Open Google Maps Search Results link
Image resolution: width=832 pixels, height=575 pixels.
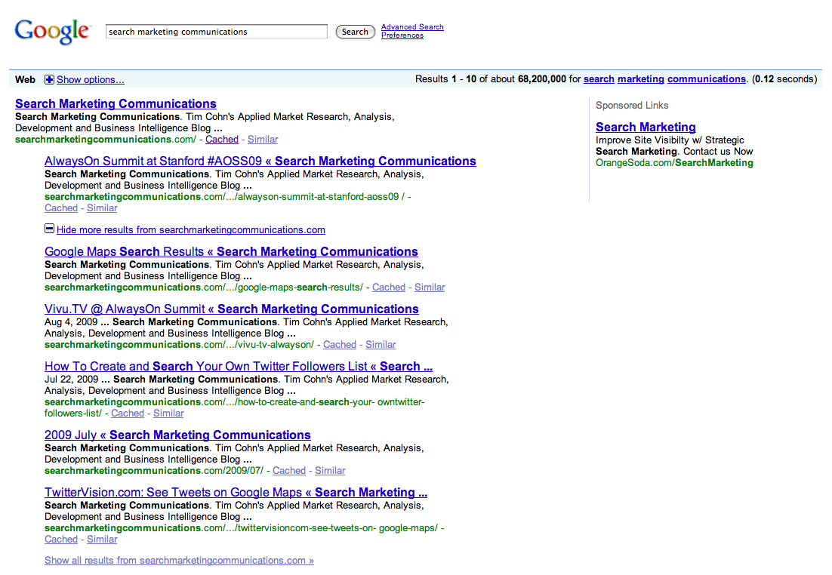[231, 252]
